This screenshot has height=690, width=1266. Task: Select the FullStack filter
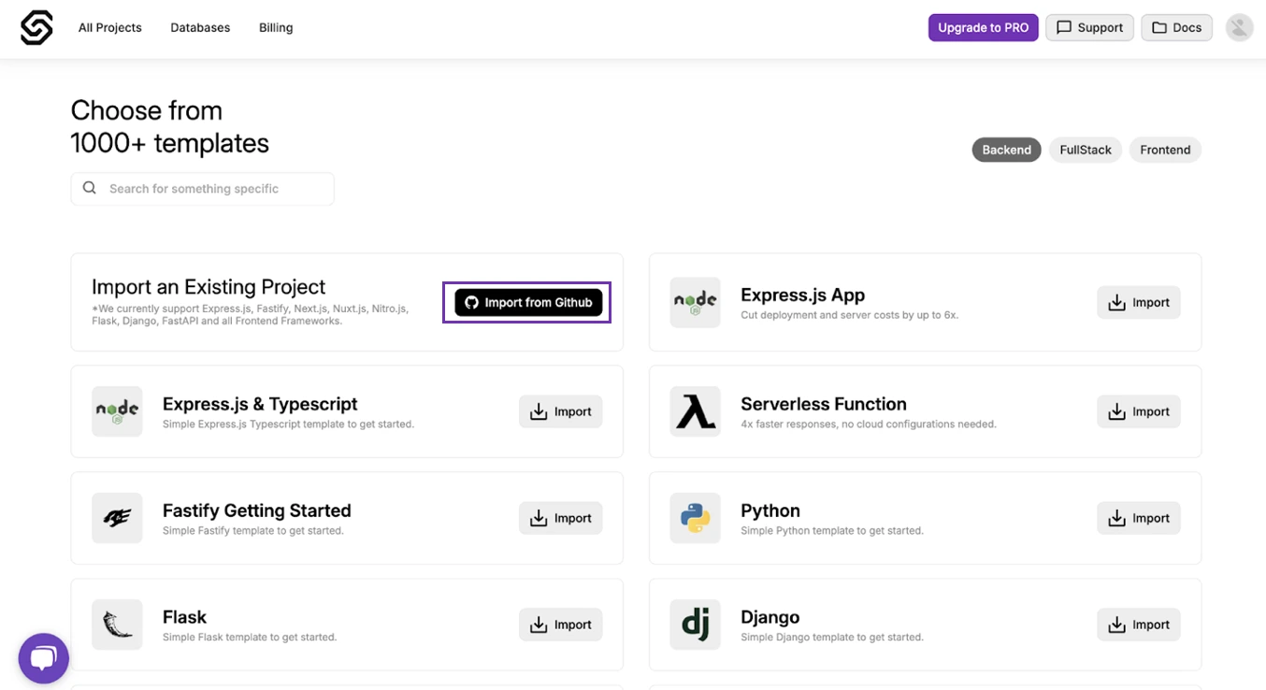(x=1086, y=150)
